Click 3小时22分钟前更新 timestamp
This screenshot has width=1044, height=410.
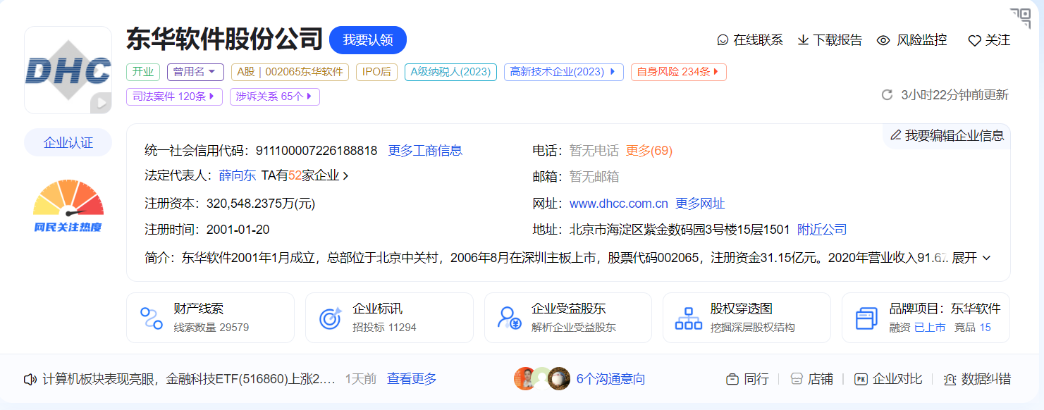click(954, 94)
